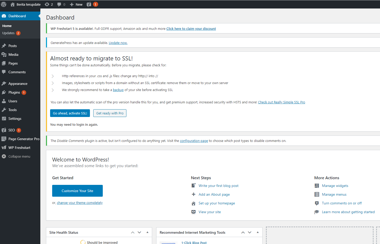
Task: Click the Yoast SEO icon in admin bar
Action: coord(89,4)
